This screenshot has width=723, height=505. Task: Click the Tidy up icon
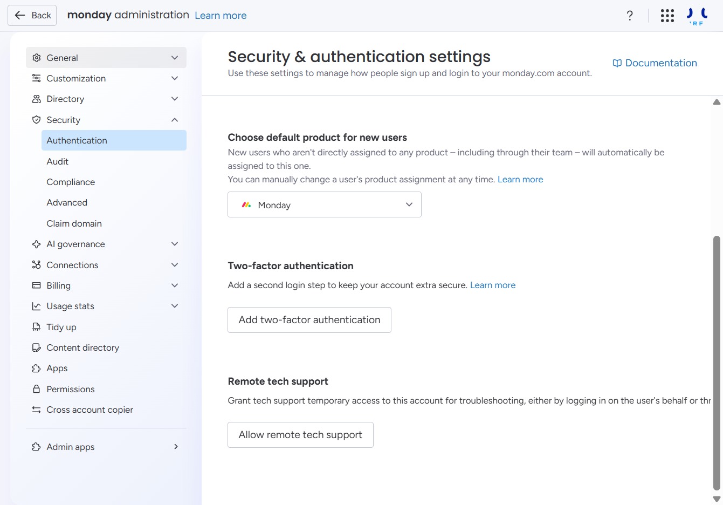pos(37,327)
